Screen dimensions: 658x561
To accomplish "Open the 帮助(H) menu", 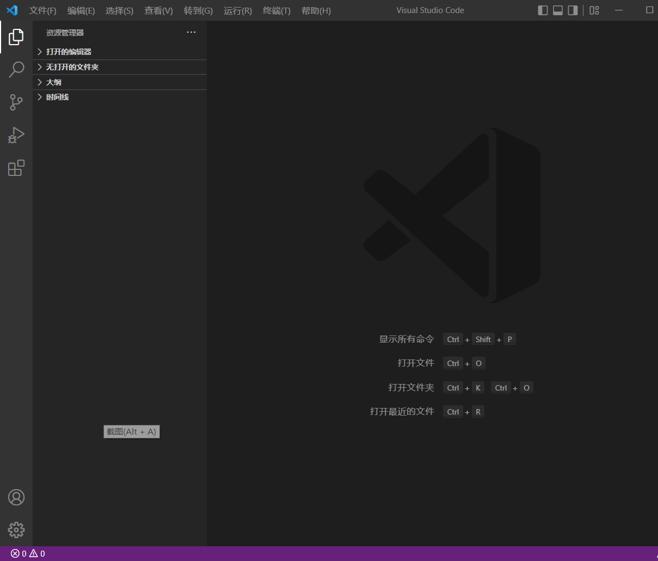I will pos(316,11).
